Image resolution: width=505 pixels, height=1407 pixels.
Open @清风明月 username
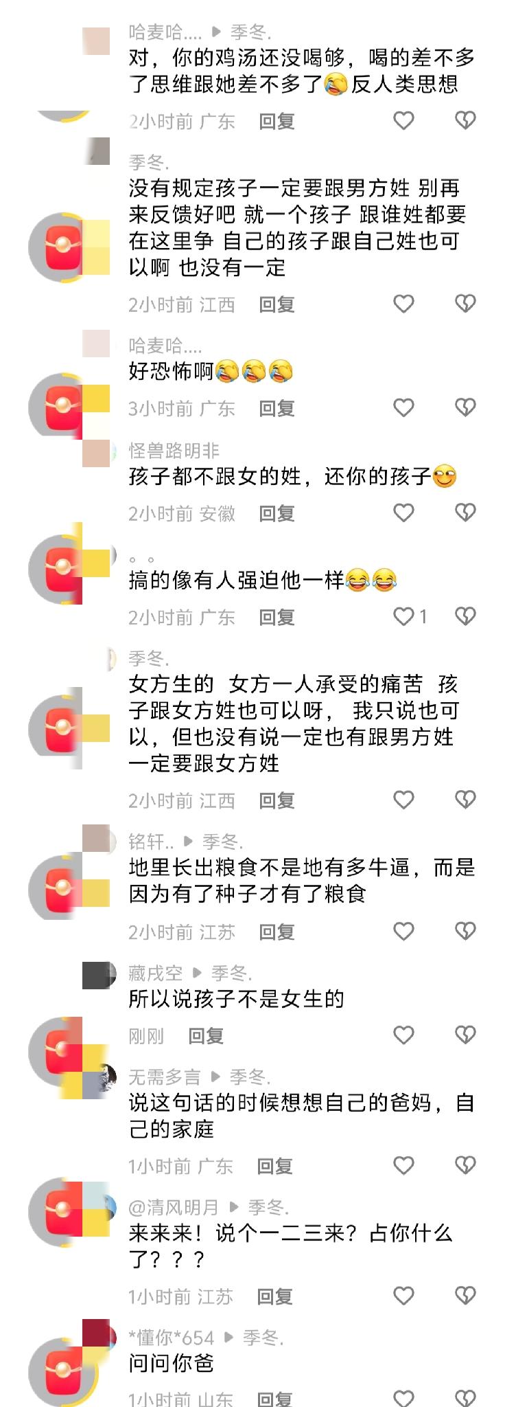[174, 1207]
